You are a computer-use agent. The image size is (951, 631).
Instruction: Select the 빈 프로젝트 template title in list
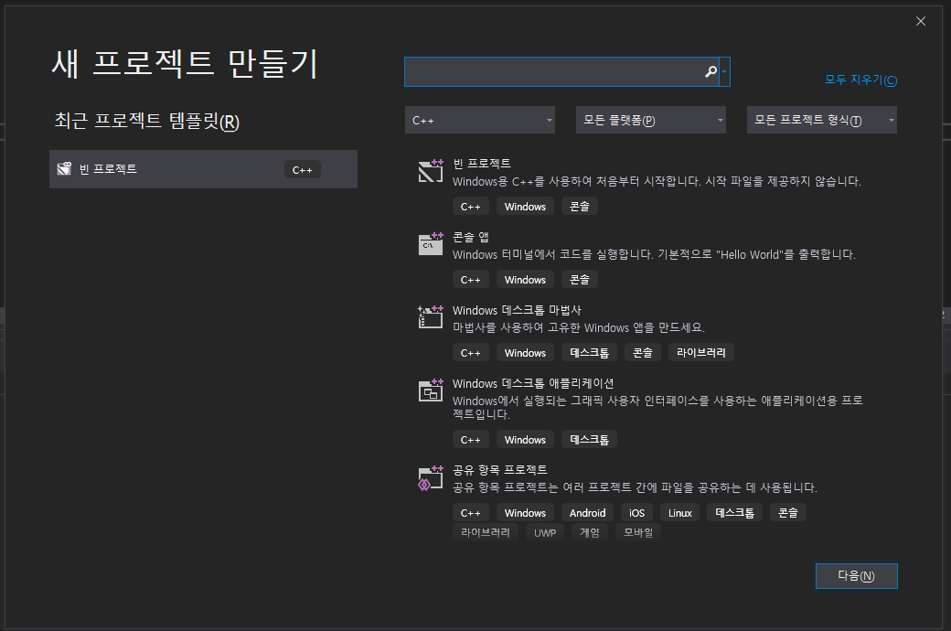click(482, 164)
